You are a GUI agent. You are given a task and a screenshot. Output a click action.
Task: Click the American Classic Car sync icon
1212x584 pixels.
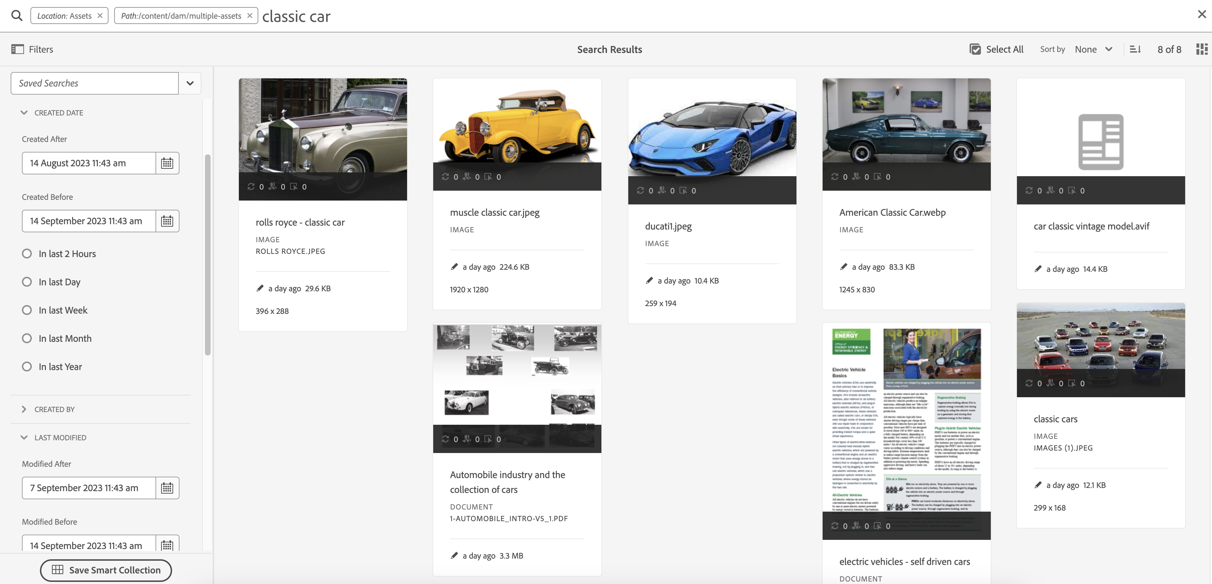coord(834,176)
